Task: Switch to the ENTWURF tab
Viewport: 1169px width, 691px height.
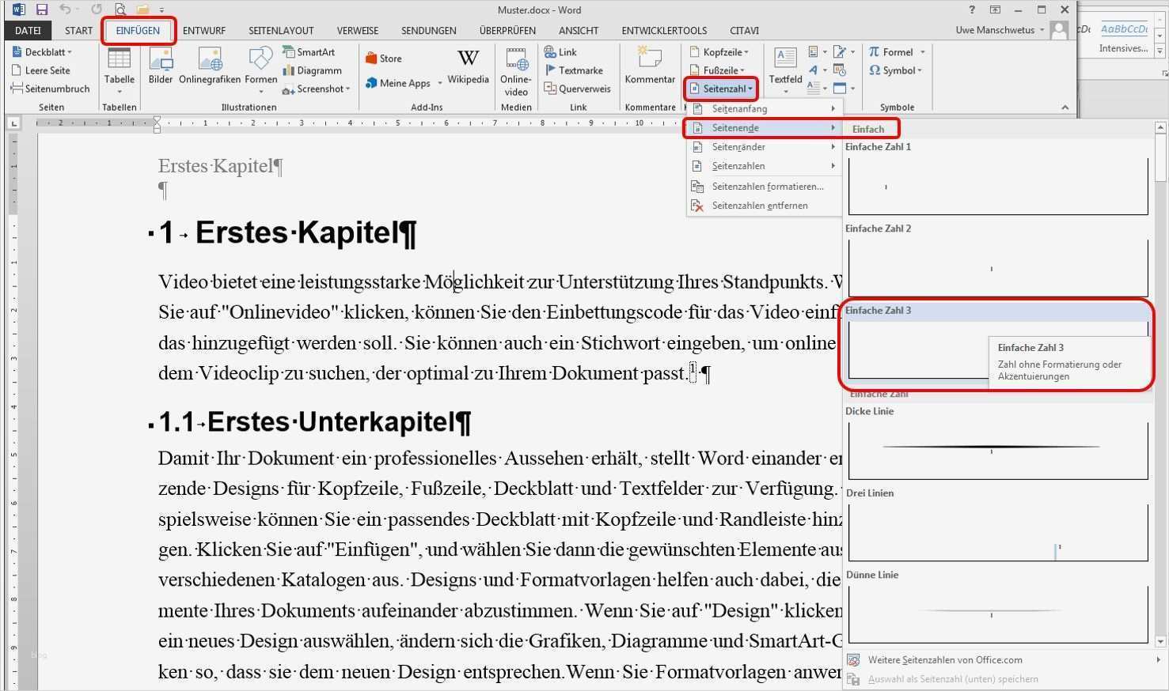Action: (x=203, y=30)
